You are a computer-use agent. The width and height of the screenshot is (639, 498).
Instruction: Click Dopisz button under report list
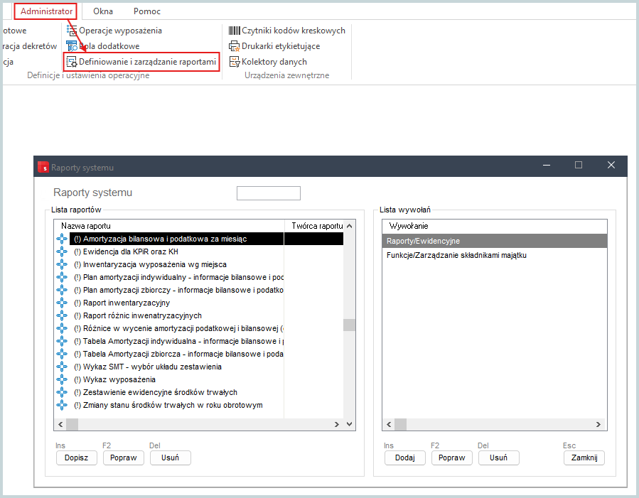[x=77, y=458]
